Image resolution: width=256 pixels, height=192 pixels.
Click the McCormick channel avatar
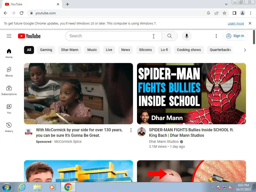pos(28,131)
